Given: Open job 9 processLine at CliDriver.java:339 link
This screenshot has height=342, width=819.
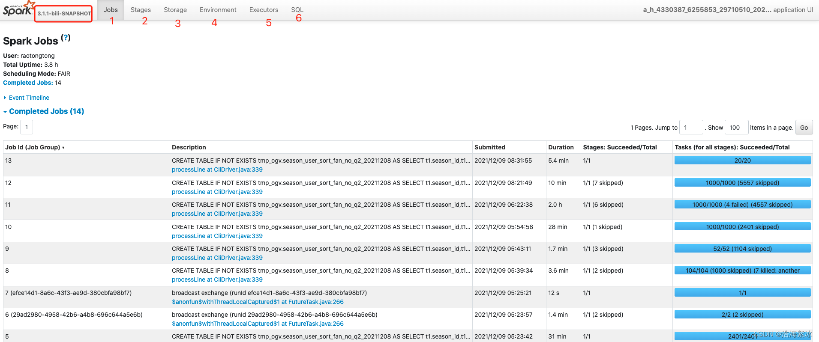Looking at the screenshot, I should tap(217, 258).
